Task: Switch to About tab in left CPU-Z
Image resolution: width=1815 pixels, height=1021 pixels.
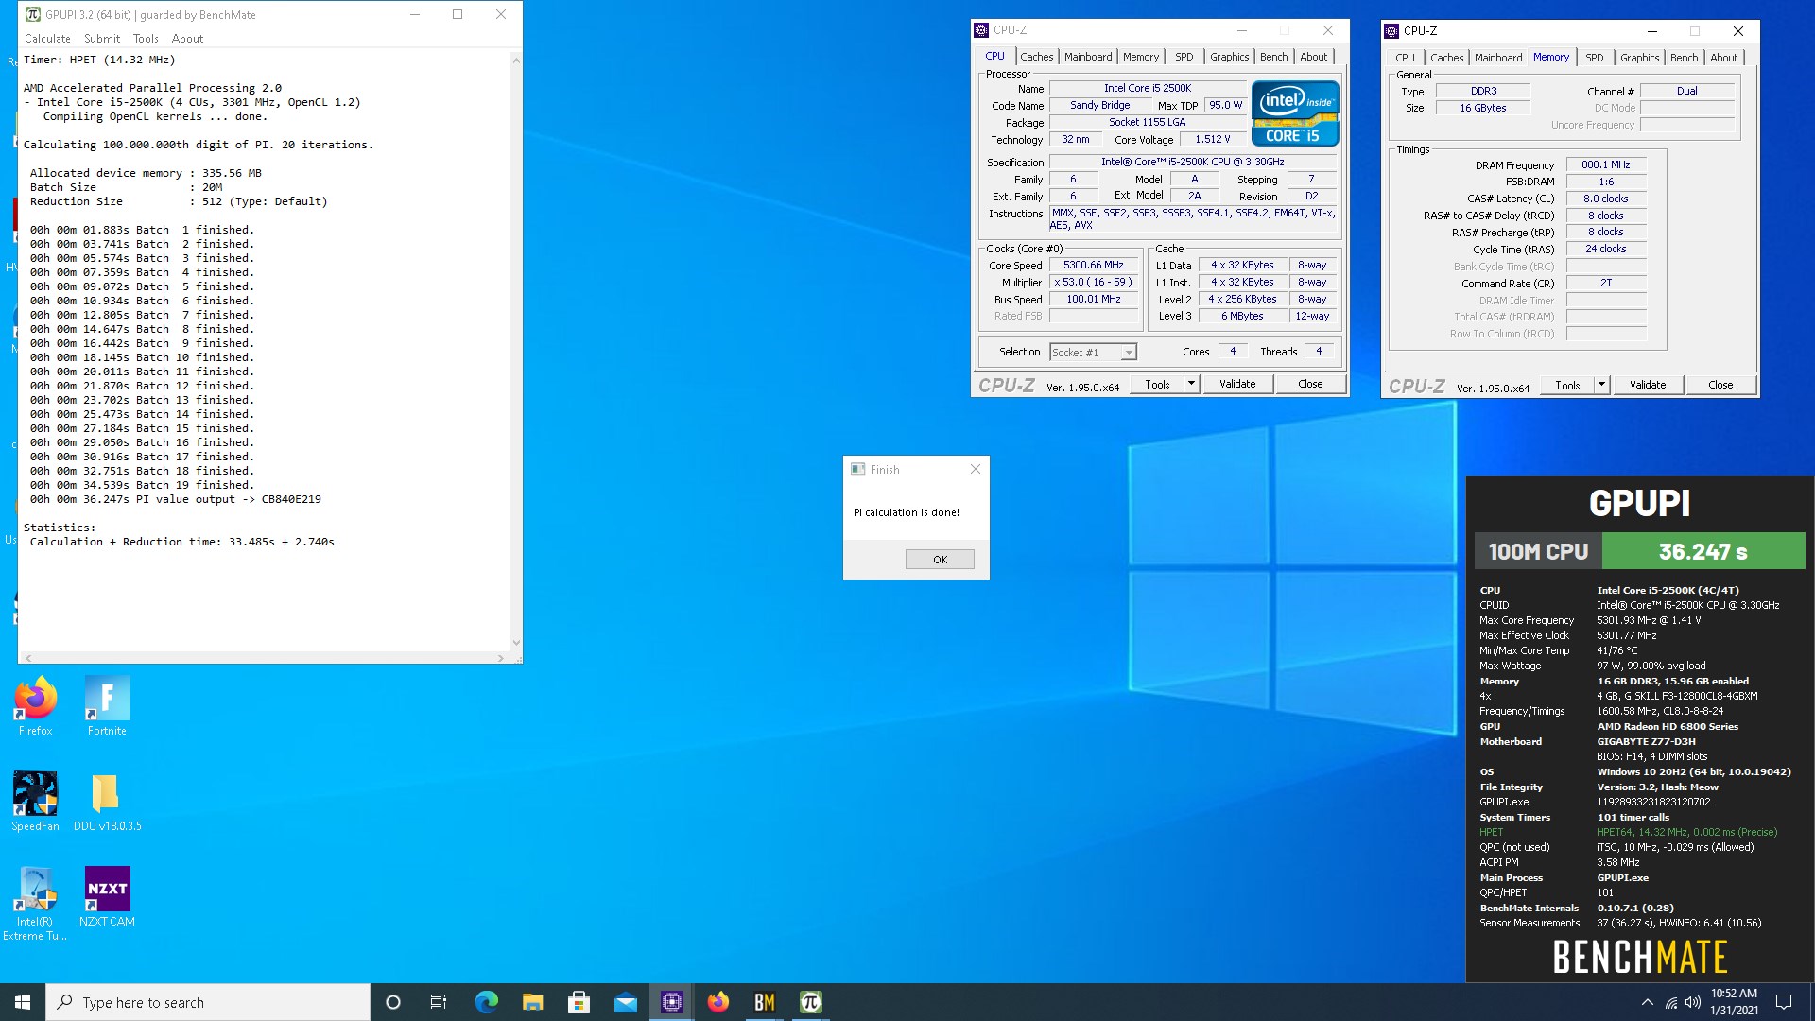Action: 1313,57
